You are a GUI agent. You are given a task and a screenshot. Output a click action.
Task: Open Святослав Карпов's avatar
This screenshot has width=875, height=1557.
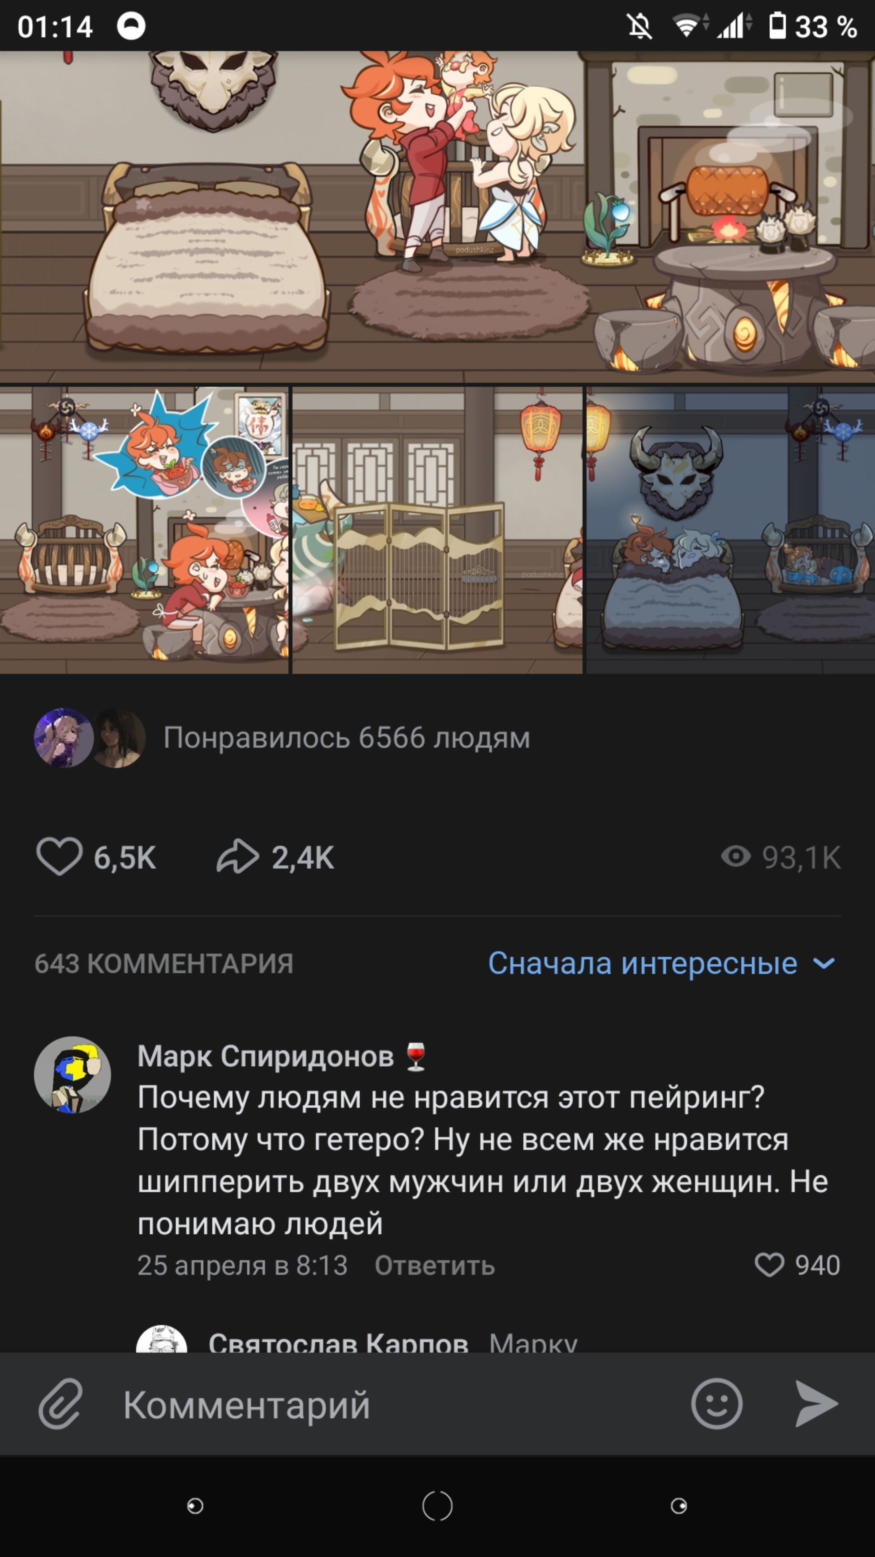point(162,1339)
